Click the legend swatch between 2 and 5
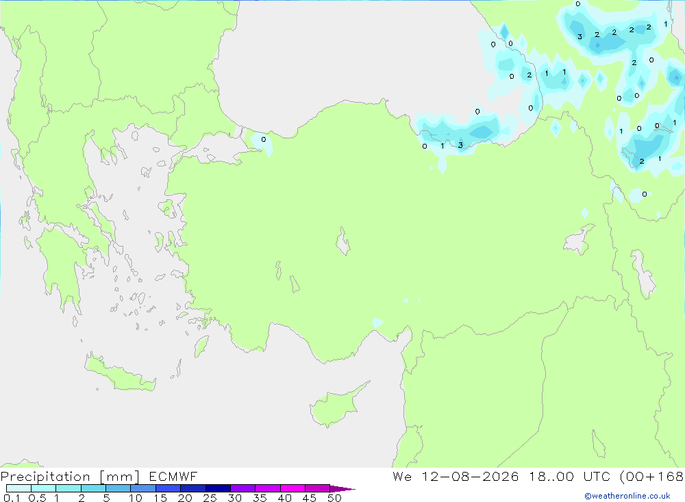The height and width of the screenshot is (502, 685). tap(93, 488)
